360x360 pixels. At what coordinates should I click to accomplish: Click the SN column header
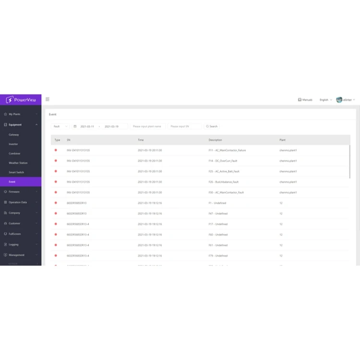[x=69, y=140]
